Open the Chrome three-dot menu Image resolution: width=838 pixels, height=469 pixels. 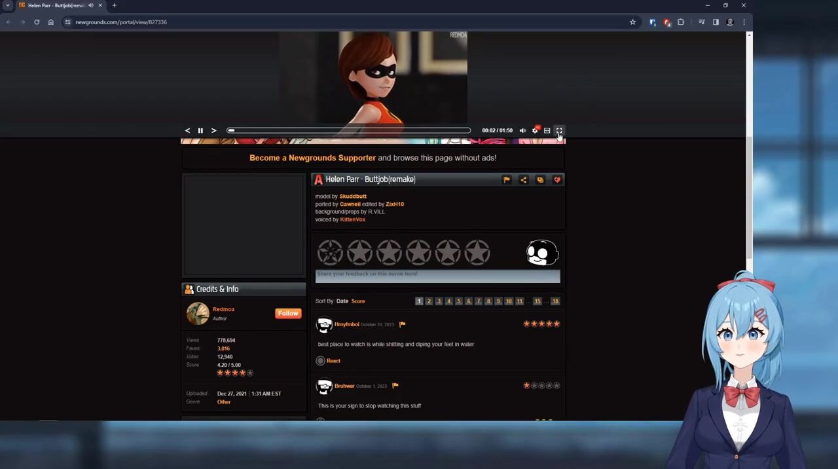[x=744, y=22]
